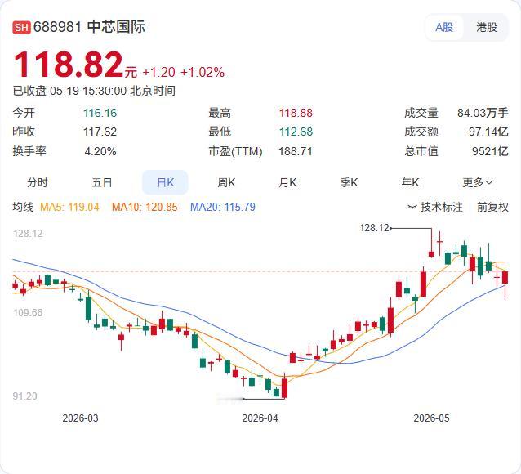This screenshot has width=521, height=474.
Task: Click the 均线 label
Action: tap(23, 208)
